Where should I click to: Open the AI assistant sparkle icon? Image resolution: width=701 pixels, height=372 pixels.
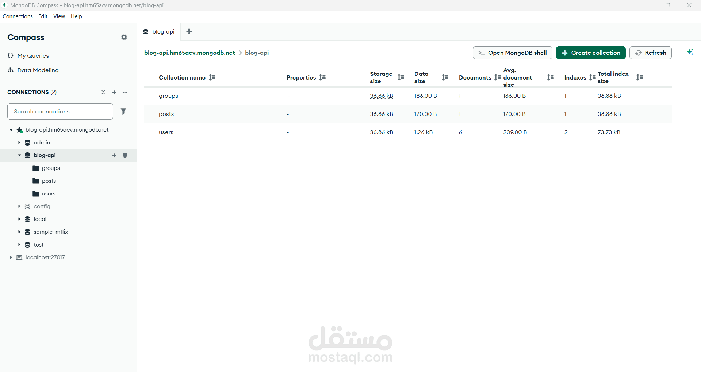690,52
